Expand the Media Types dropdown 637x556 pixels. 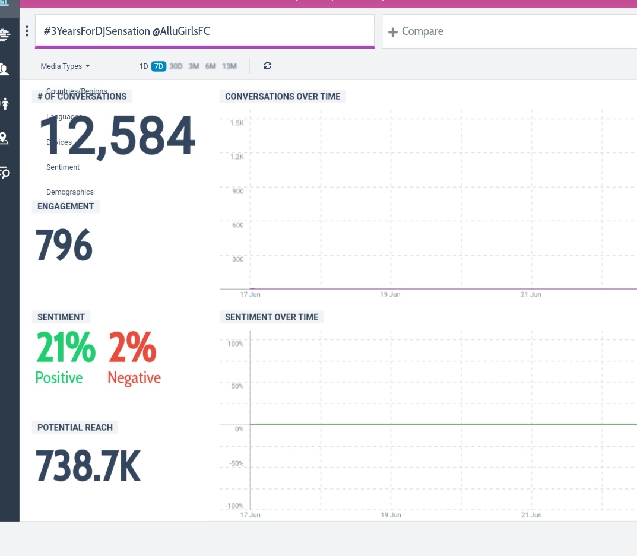point(65,66)
